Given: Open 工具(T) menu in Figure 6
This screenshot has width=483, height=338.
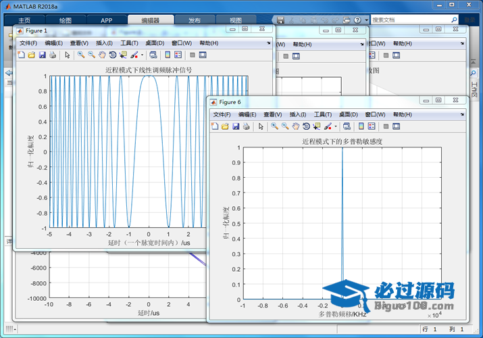Looking at the screenshot, I should [x=323, y=115].
